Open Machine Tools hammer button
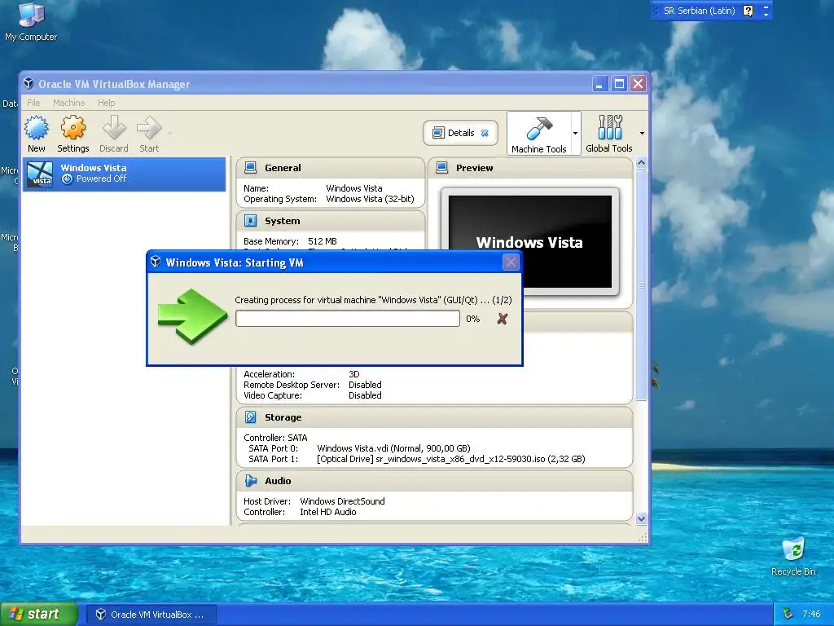The height and width of the screenshot is (626, 834). (539, 134)
